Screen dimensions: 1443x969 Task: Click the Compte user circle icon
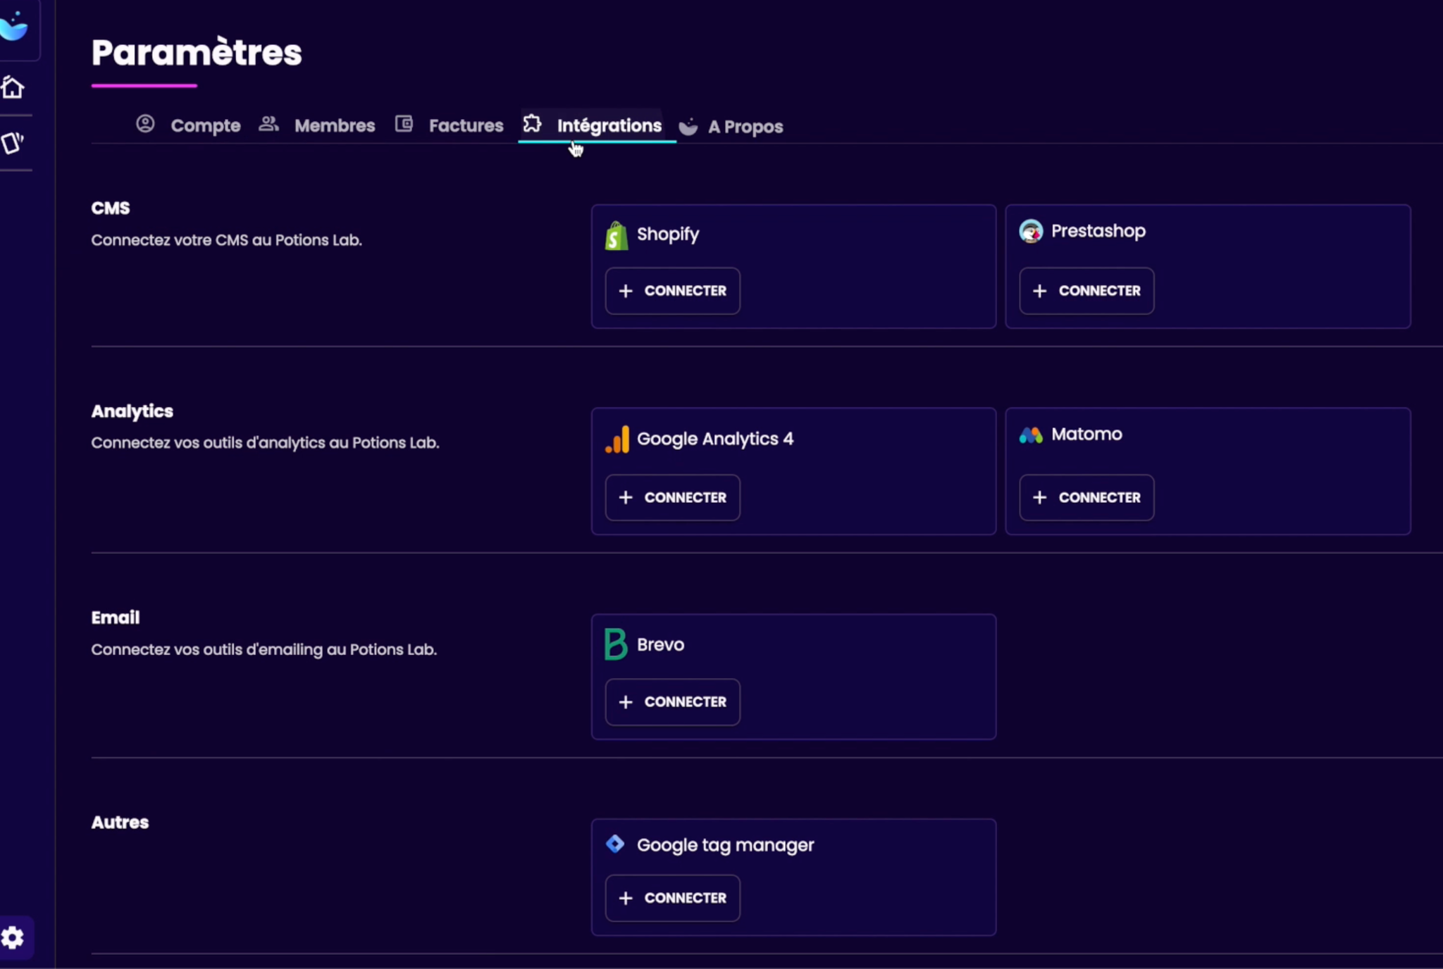tap(145, 124)
